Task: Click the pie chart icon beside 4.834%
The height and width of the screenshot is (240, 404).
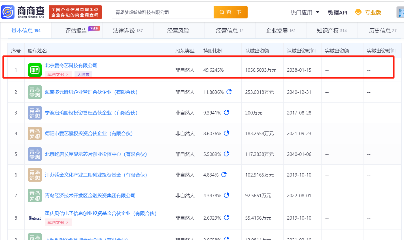Action: (x=224, y=175)
